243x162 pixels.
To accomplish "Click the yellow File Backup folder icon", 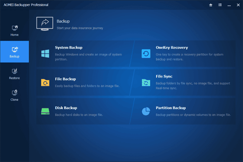I will click(x=45, y=82).
